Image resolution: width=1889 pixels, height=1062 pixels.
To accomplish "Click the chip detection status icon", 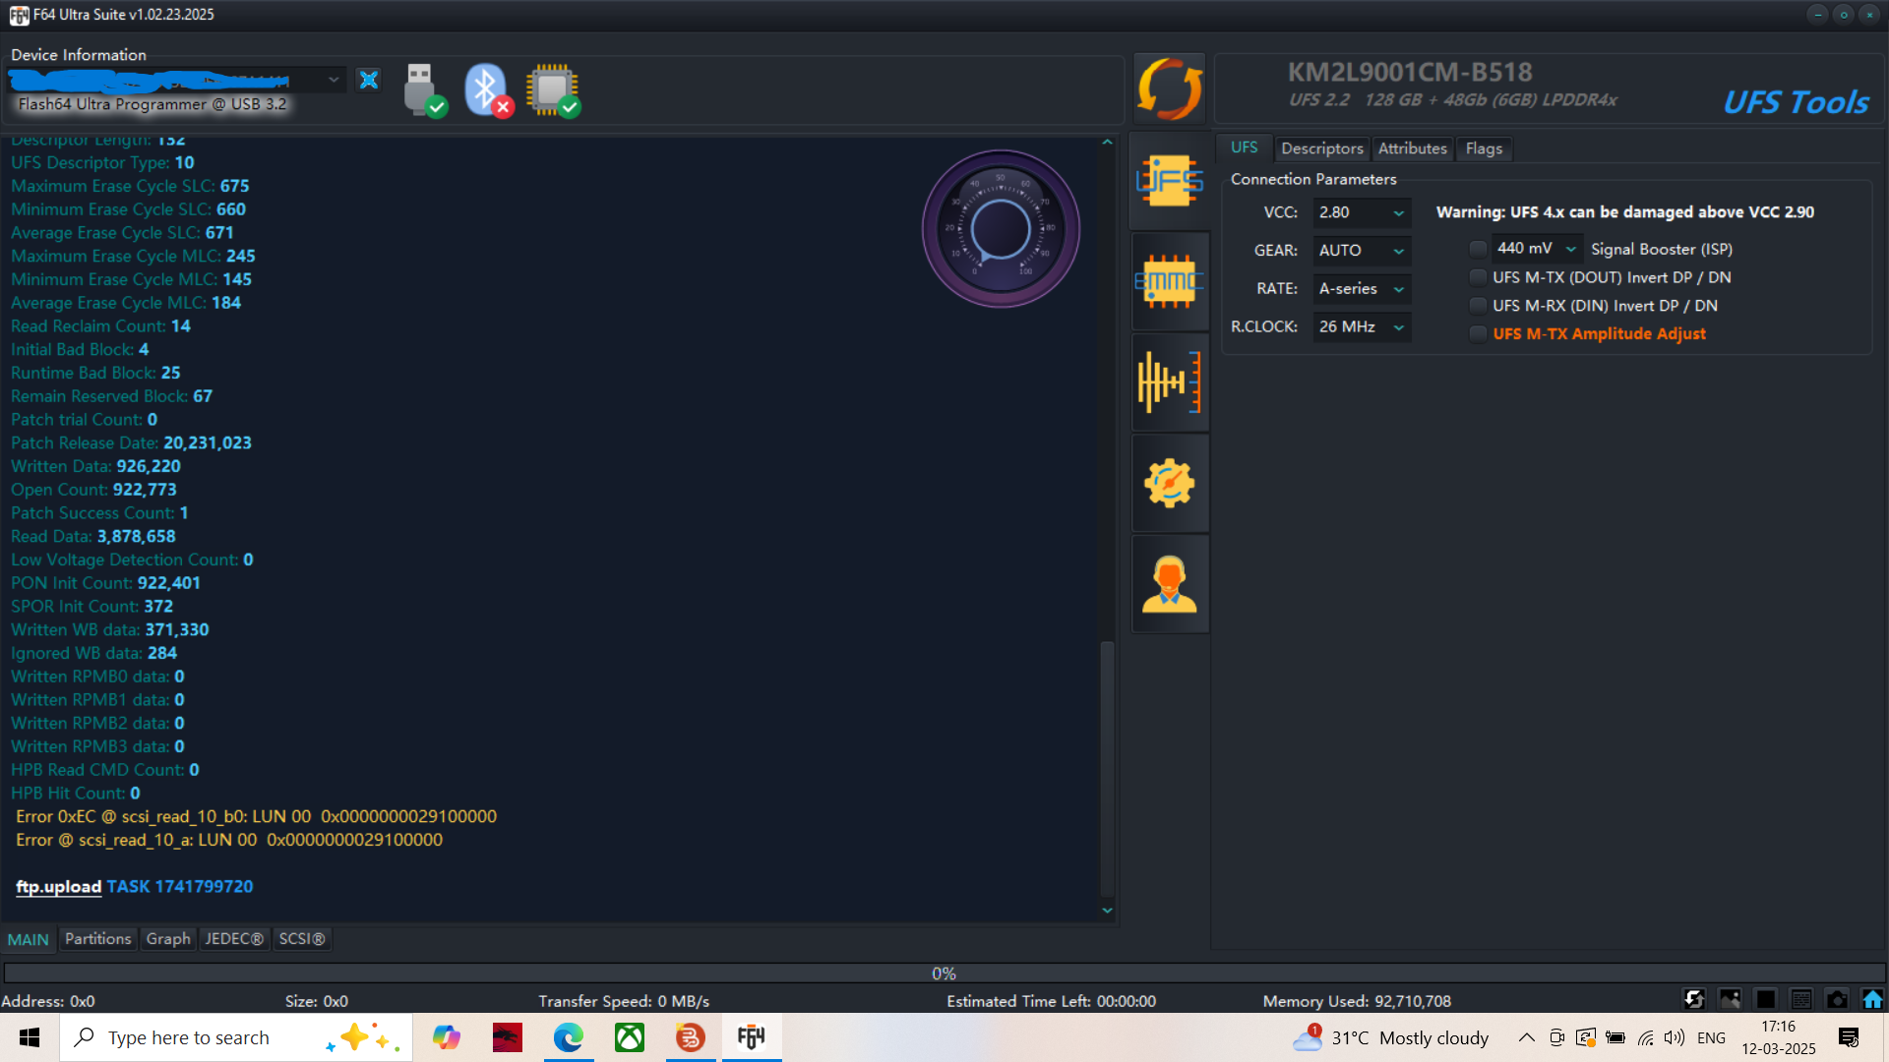I will [x=553, y=90].
